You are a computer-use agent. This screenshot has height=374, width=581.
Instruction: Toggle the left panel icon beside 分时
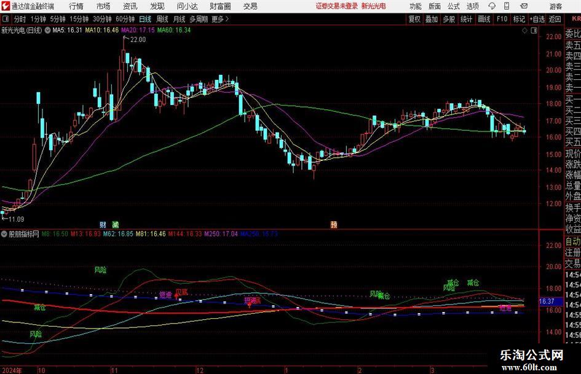6,19
